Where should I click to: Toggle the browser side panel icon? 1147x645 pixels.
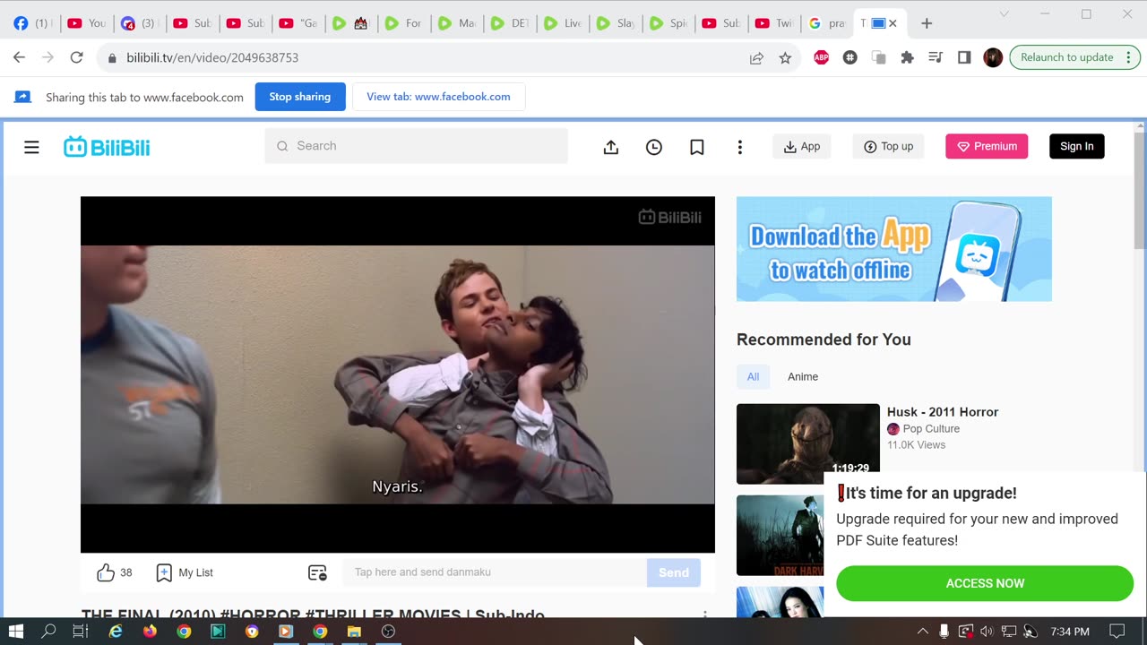click(964, 57)
